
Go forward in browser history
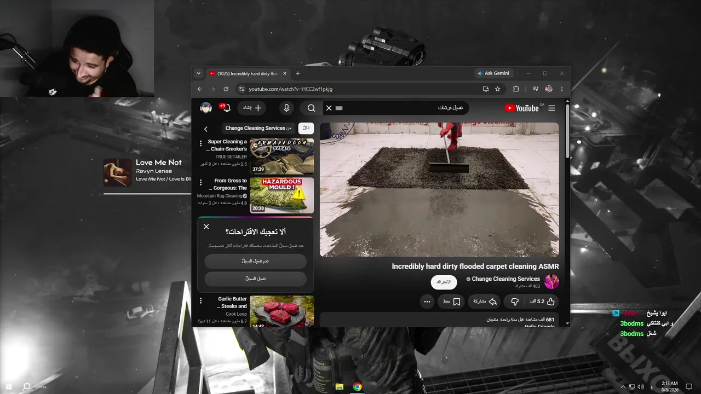[213, 89]
